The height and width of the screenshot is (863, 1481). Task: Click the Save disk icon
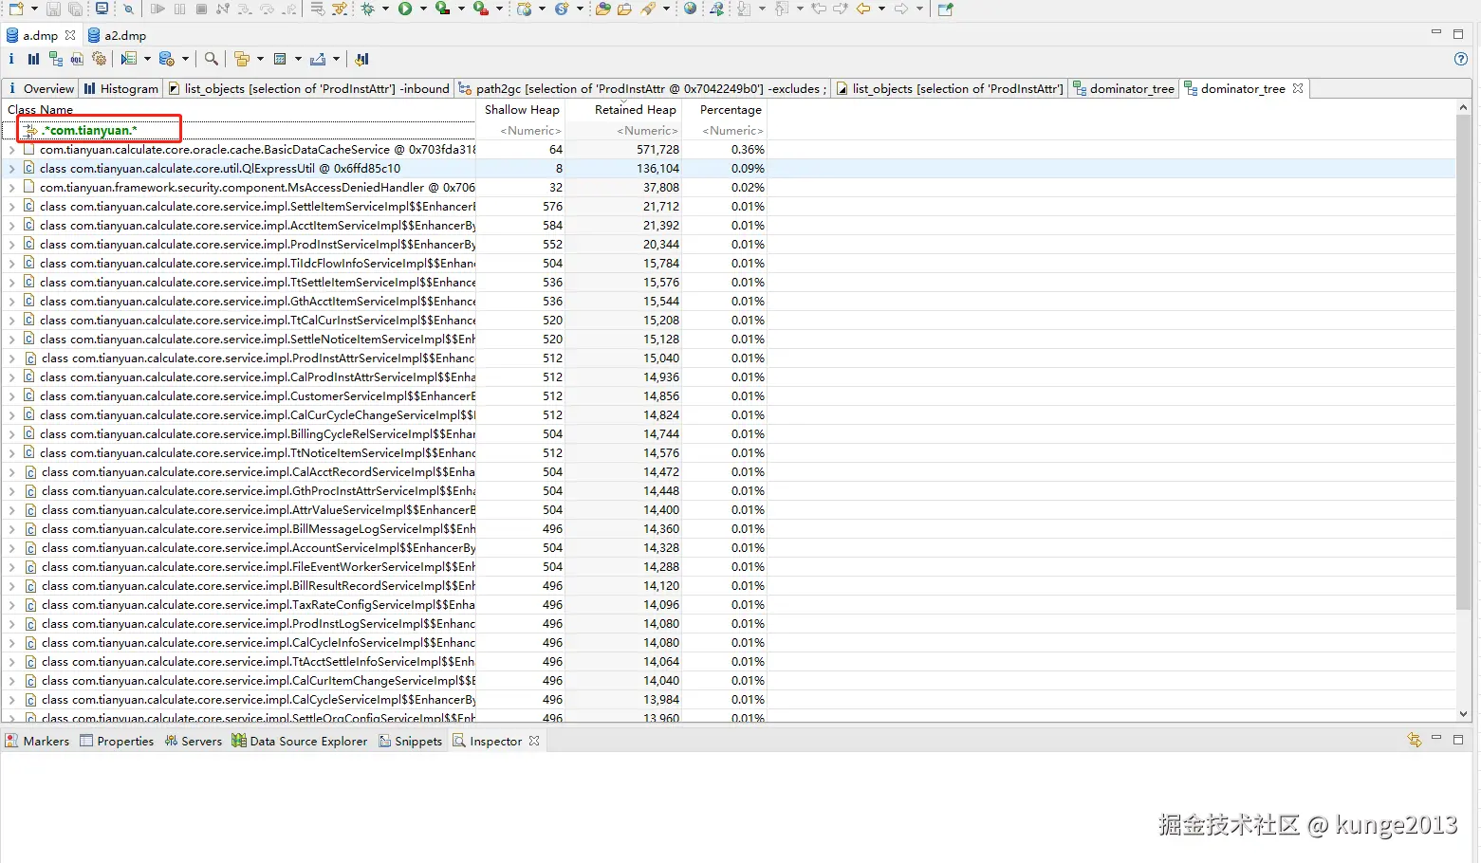coord(53,9)
